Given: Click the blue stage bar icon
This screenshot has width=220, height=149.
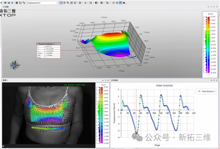Looking at the screenshot, I should [9, 3].
